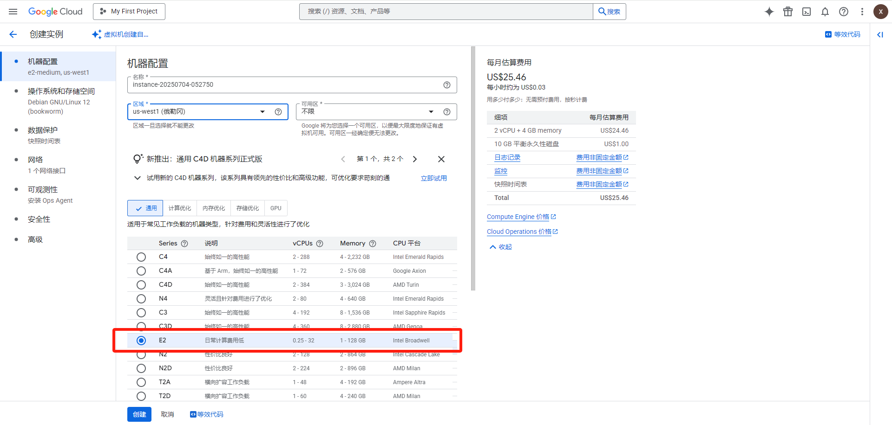Show help for the 可用区 zone field

click(447, 112)
